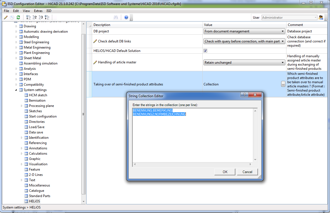Open Check default DB links dropdown

coord(244,41)
